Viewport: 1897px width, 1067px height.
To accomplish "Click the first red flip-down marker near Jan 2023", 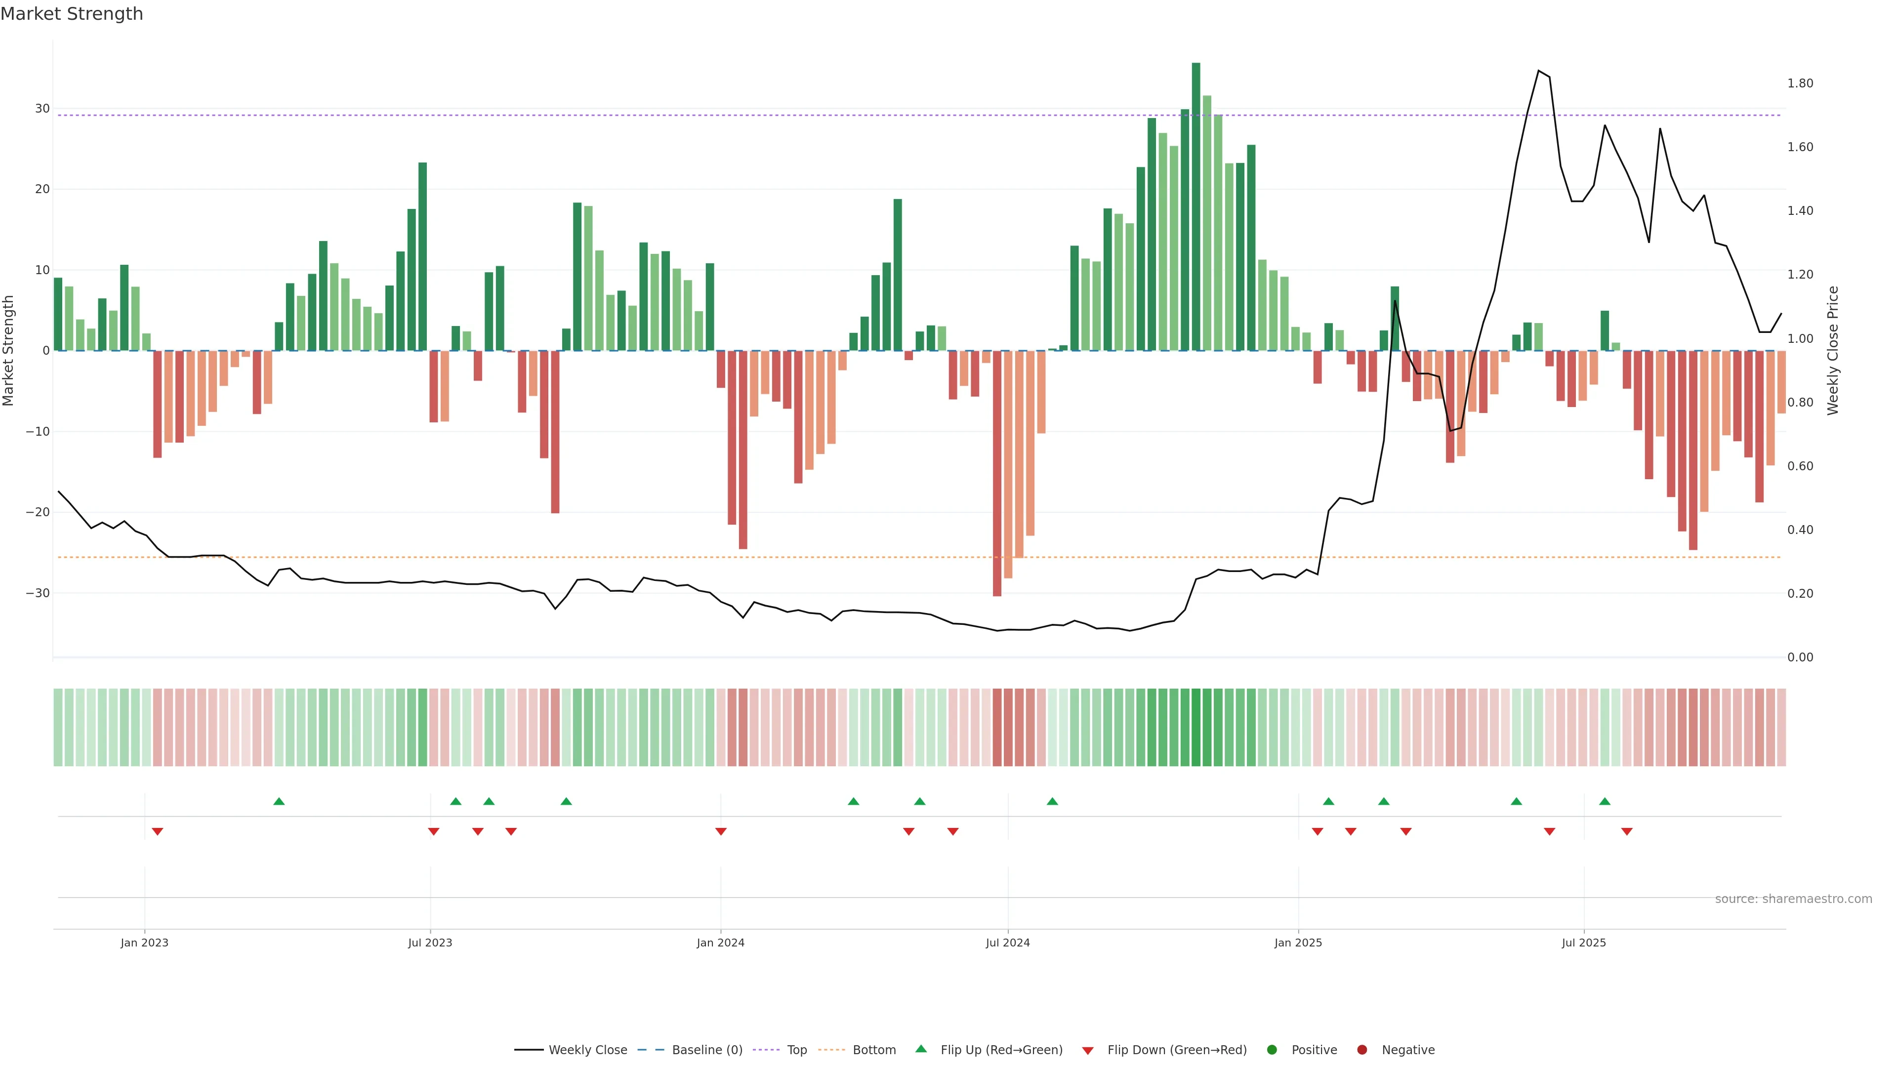I will click(158, 831).
